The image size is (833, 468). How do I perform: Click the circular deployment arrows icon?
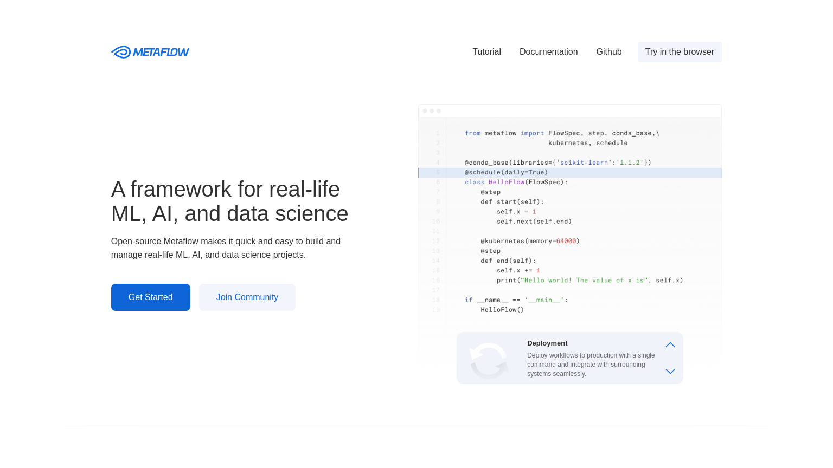click(488, 360)
